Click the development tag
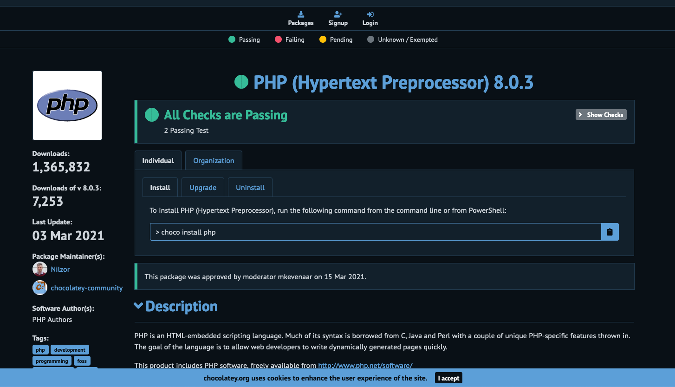The width and height of the screenshot is (675, 387). (x=70, y=350)
